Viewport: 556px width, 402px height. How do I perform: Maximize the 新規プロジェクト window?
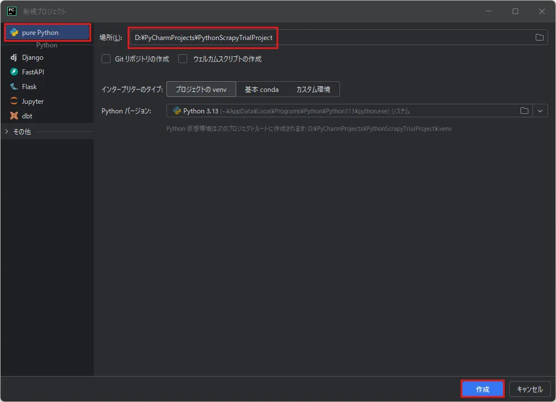coord(515,11)
